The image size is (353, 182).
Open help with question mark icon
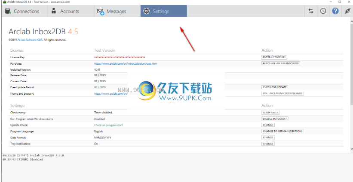pyautogui.click(x=335, y=11)
